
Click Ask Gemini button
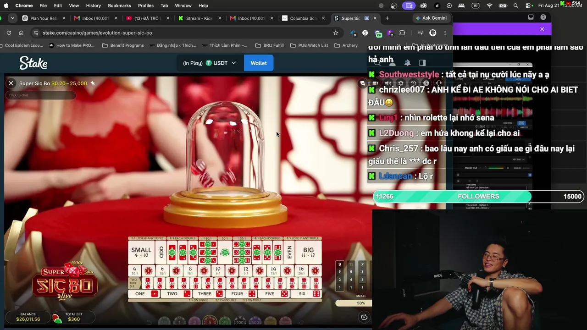click(x=431, y=18)
